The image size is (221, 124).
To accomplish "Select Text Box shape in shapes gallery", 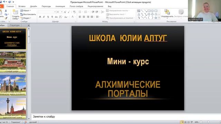I will pyautogui.click(x=139, y=11).
